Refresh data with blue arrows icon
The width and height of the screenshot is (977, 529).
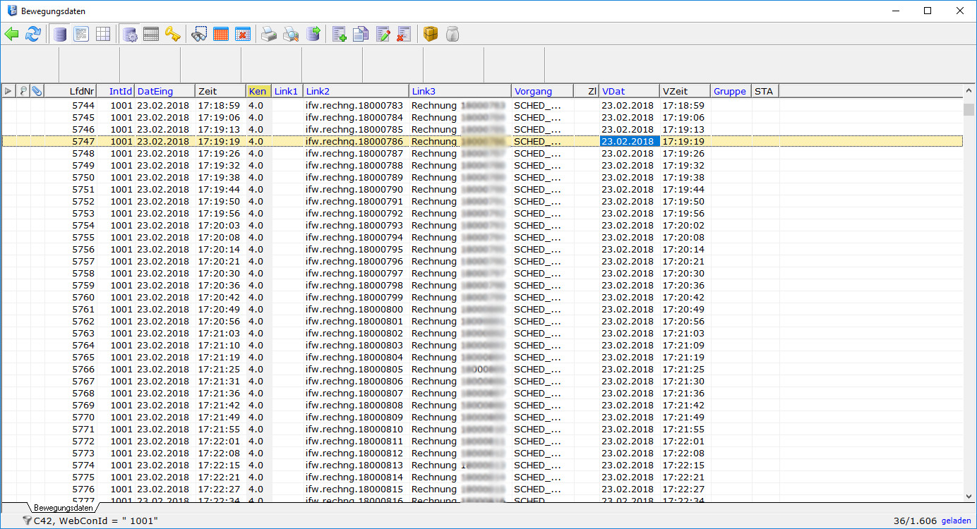point(33,34)
